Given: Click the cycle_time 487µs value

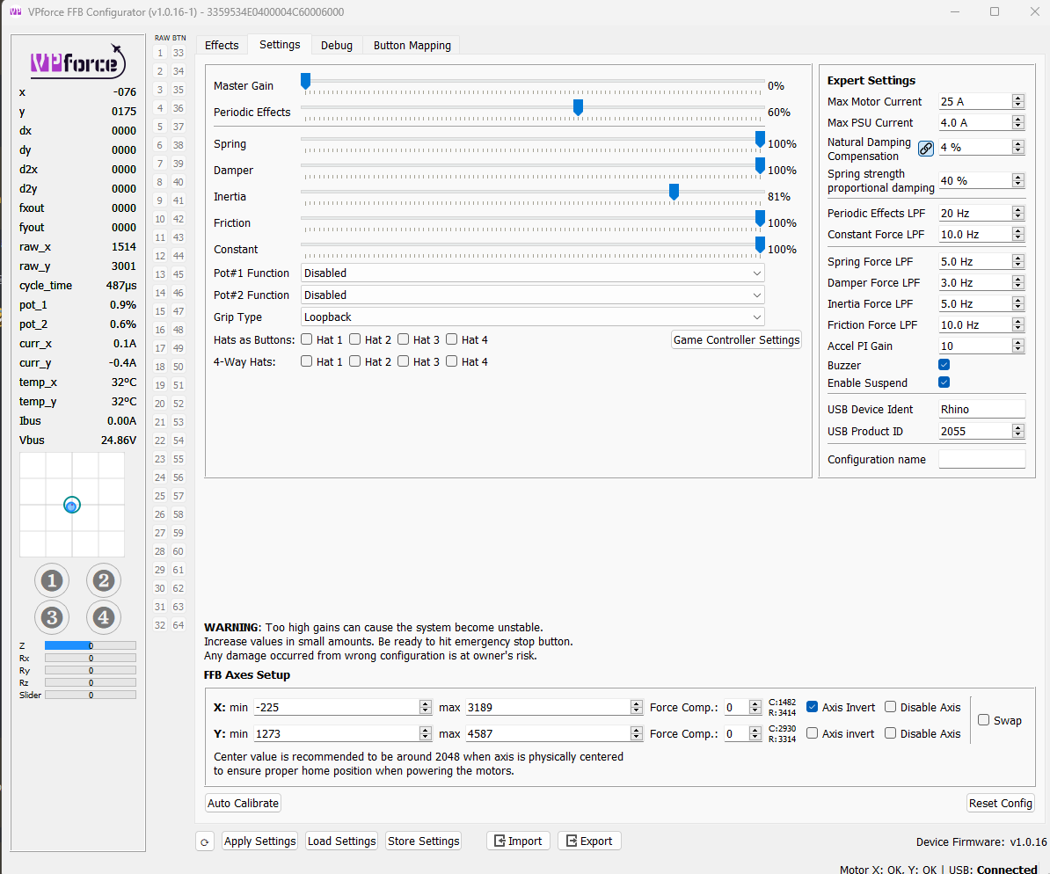Looking at the screenshot, I should [x=121, y=286].
